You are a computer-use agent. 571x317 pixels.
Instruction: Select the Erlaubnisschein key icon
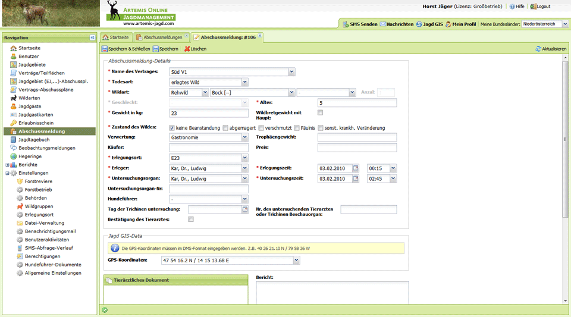click(x=14, y=123)
